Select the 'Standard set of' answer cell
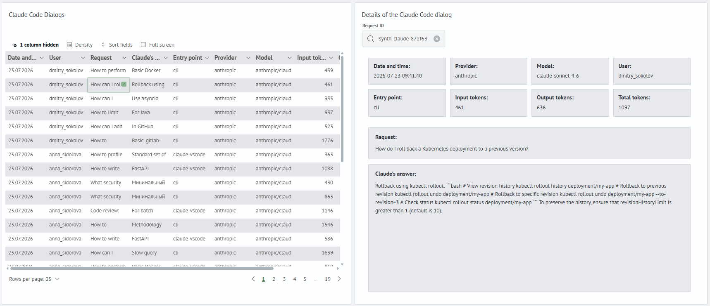Screen dimensions: 710x306 (150, 155)
